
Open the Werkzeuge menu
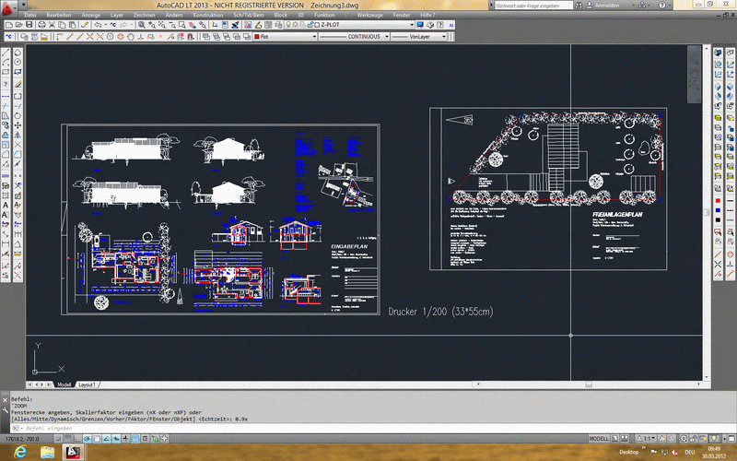[x=370, y=15]
